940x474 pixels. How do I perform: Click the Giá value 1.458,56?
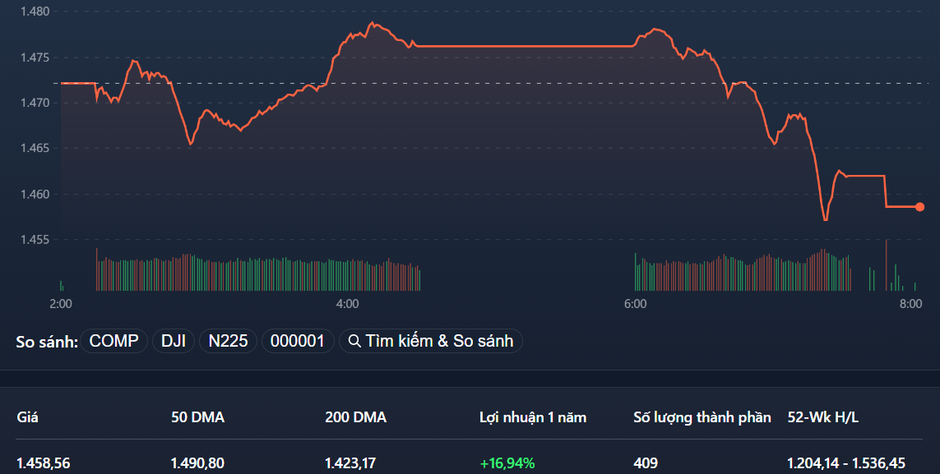pyautogui.click(x=44, y=463)
